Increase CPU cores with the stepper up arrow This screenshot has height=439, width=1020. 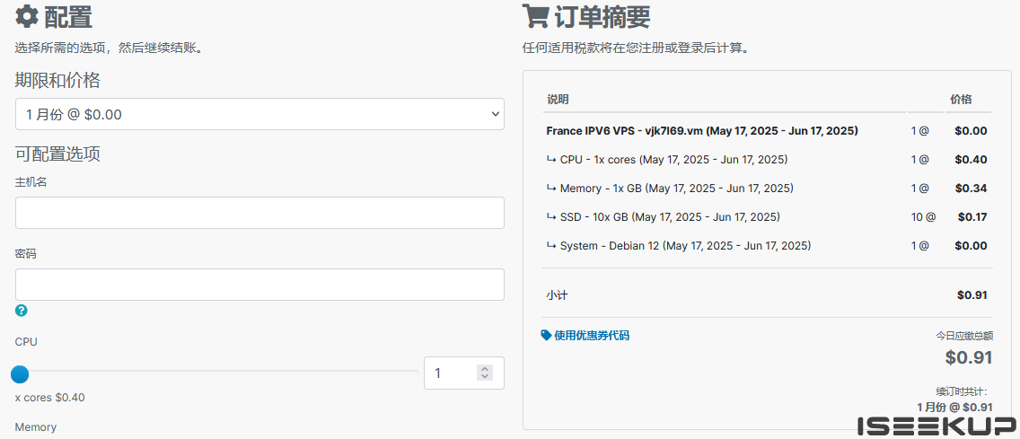coord(485,369)
